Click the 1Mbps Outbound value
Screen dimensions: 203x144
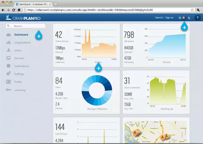pos(59,58)
